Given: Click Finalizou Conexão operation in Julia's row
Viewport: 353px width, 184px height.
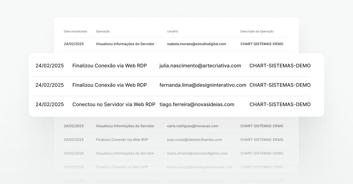Looking at the screenshot, I should 109,66.
